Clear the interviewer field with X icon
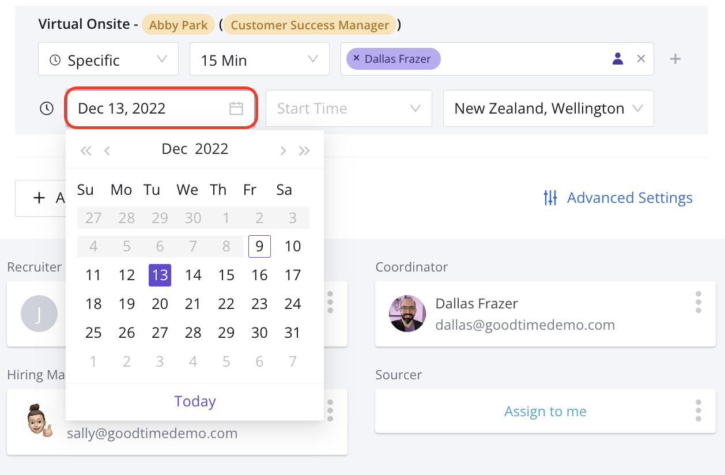 tap(641, 58)
